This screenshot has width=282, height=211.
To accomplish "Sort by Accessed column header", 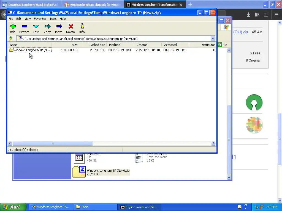I will tap(175, 45).
